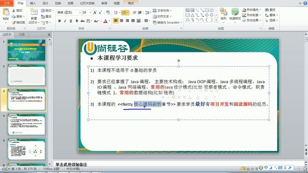Switch to the Slide Show (幻灯片放映) tab
The height and width of the screenshot is (173, 308).
pos(88,3)
